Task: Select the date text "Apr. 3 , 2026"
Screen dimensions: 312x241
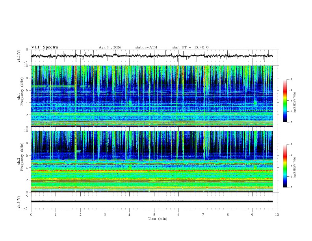Action: pos(110,47)
